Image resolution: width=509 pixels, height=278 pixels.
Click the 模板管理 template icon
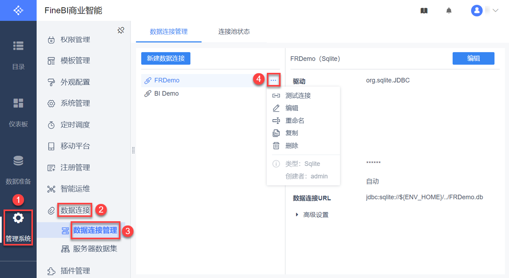pos(51,61)
